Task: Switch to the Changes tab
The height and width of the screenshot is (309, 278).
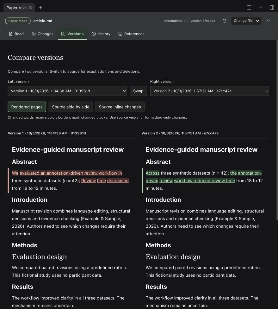Action: click(43, 34)
